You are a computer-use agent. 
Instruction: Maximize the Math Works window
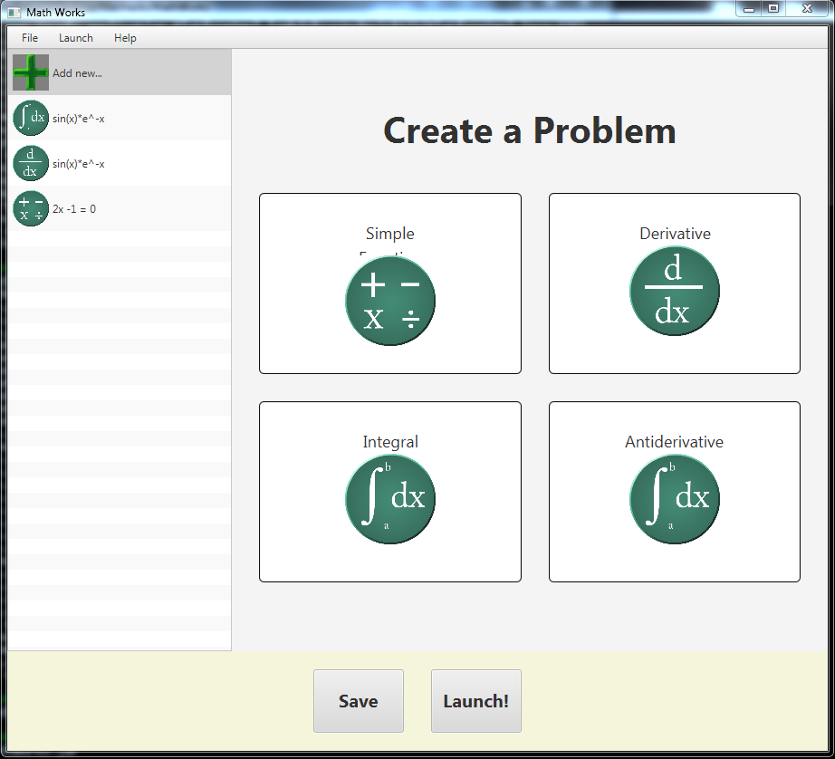[x=773, y=8]
